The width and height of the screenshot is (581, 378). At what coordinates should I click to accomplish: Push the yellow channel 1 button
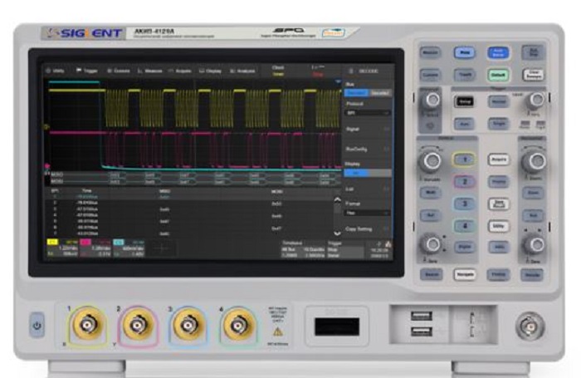click(x=464, y=160)
